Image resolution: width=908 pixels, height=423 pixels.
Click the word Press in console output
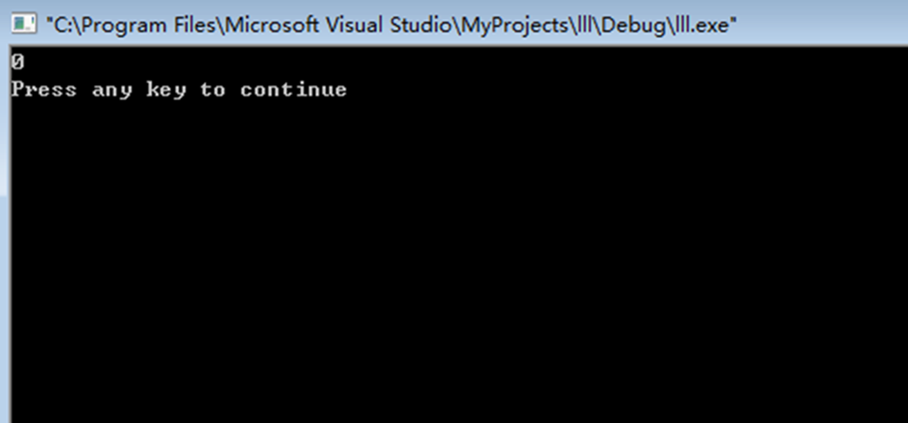point(44,90)
